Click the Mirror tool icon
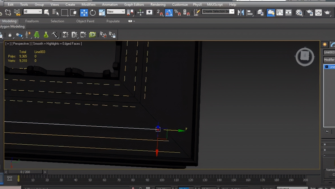Screen dimensions: 335x189 [x=241, y=13]
